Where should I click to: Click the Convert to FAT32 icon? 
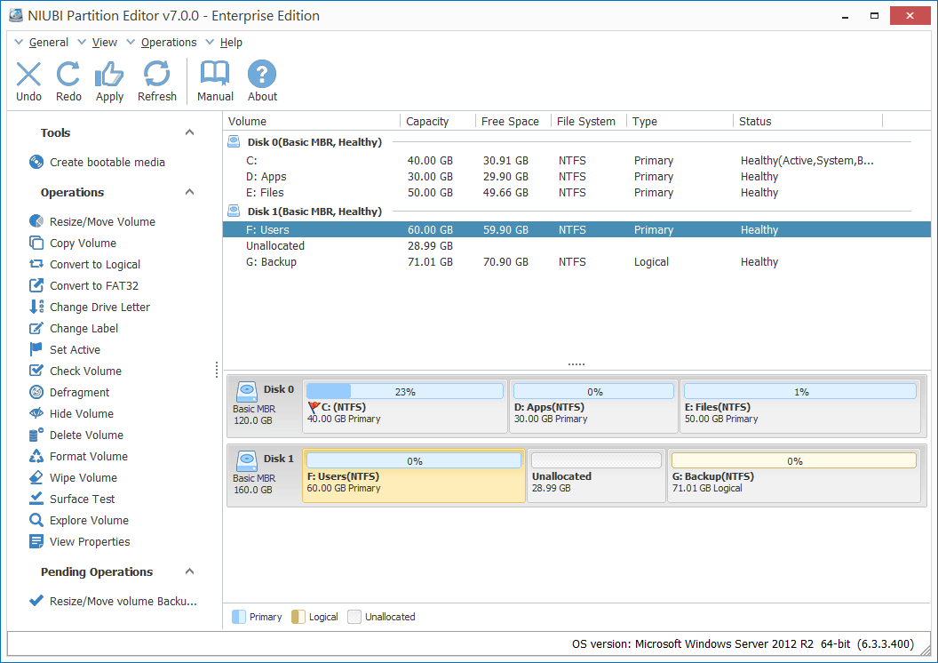click(x=36, y=285)
